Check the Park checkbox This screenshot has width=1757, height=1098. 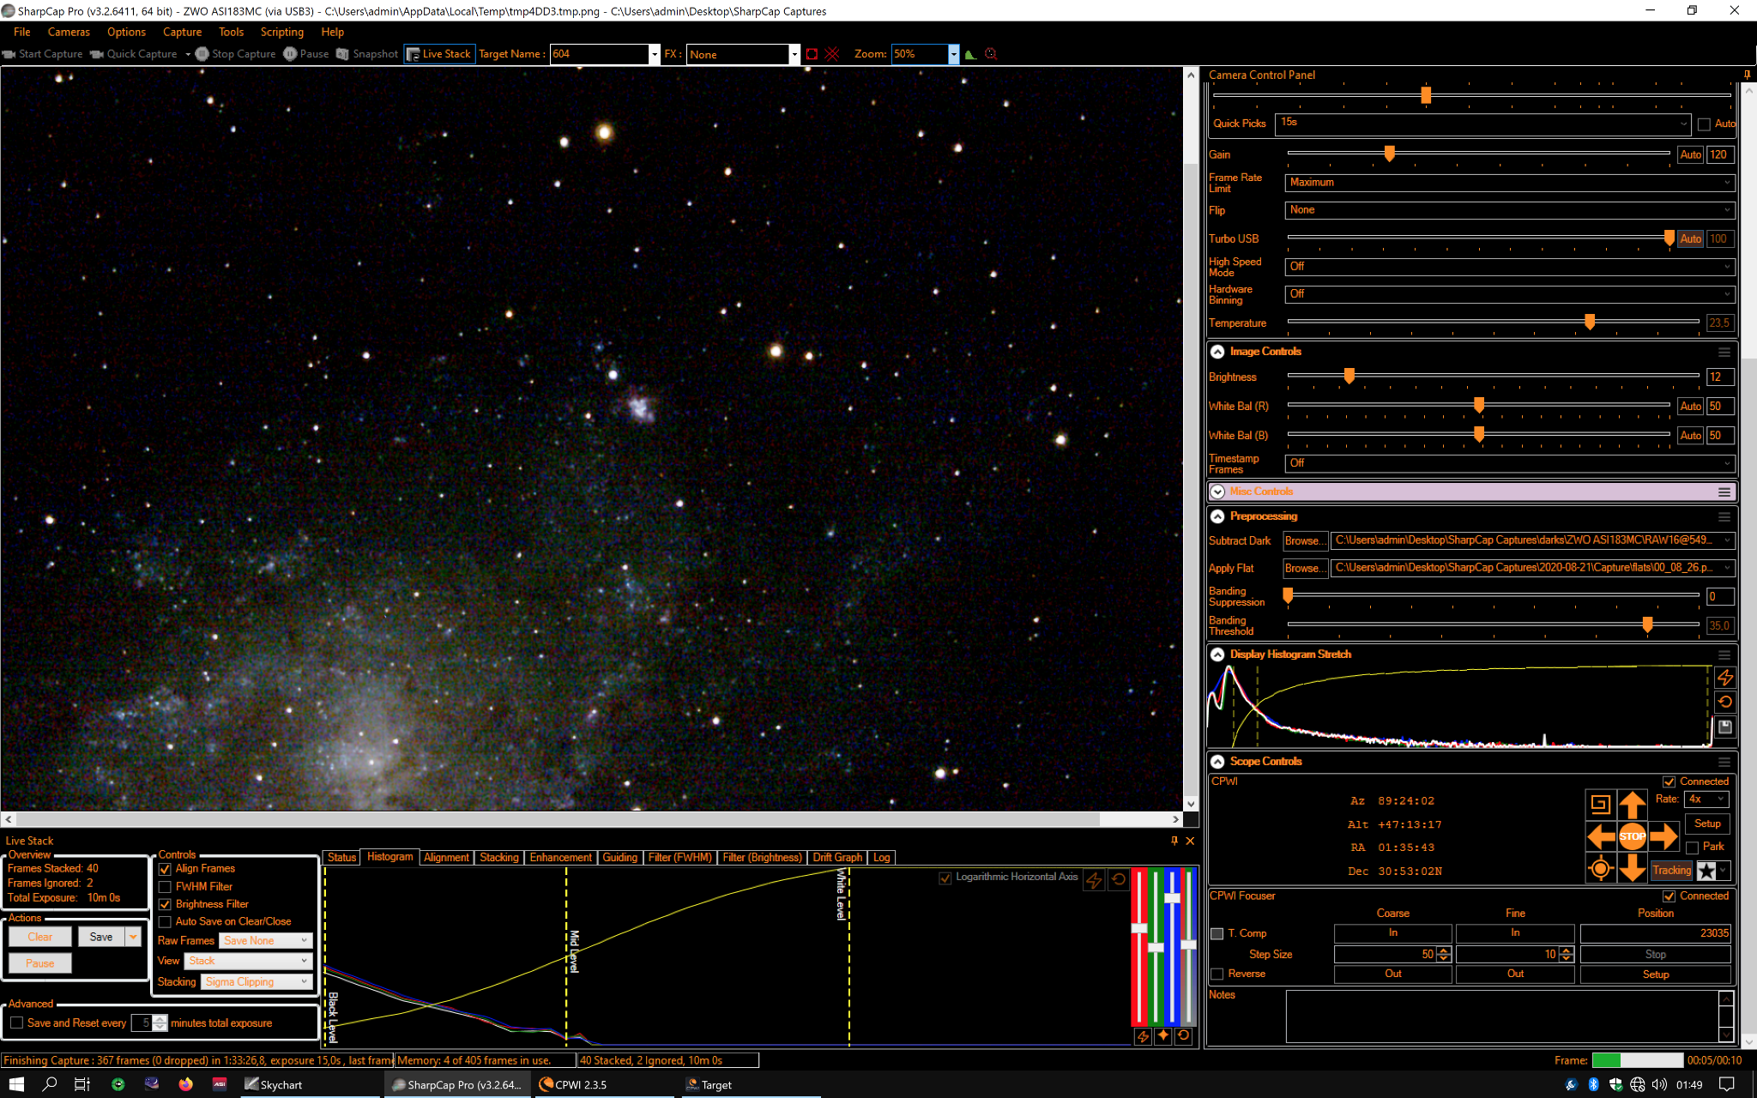[x=1692, y=848]
